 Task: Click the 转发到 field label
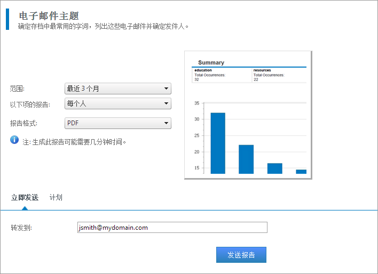[x=21, y=228]
